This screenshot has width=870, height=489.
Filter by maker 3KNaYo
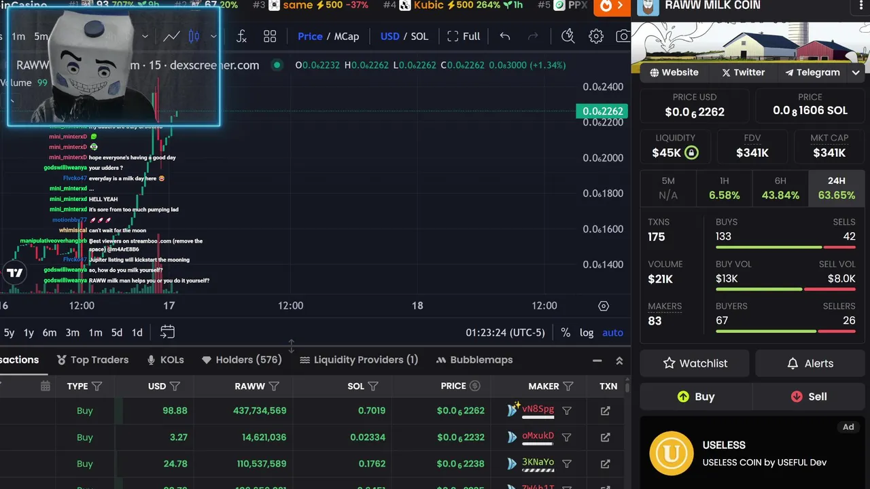tap(567, 464)
